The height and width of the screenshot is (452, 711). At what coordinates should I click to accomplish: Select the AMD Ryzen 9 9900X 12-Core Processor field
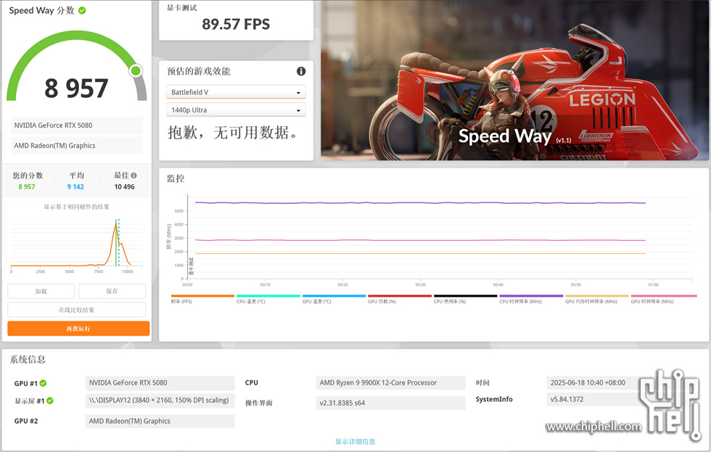coord(390,383)
